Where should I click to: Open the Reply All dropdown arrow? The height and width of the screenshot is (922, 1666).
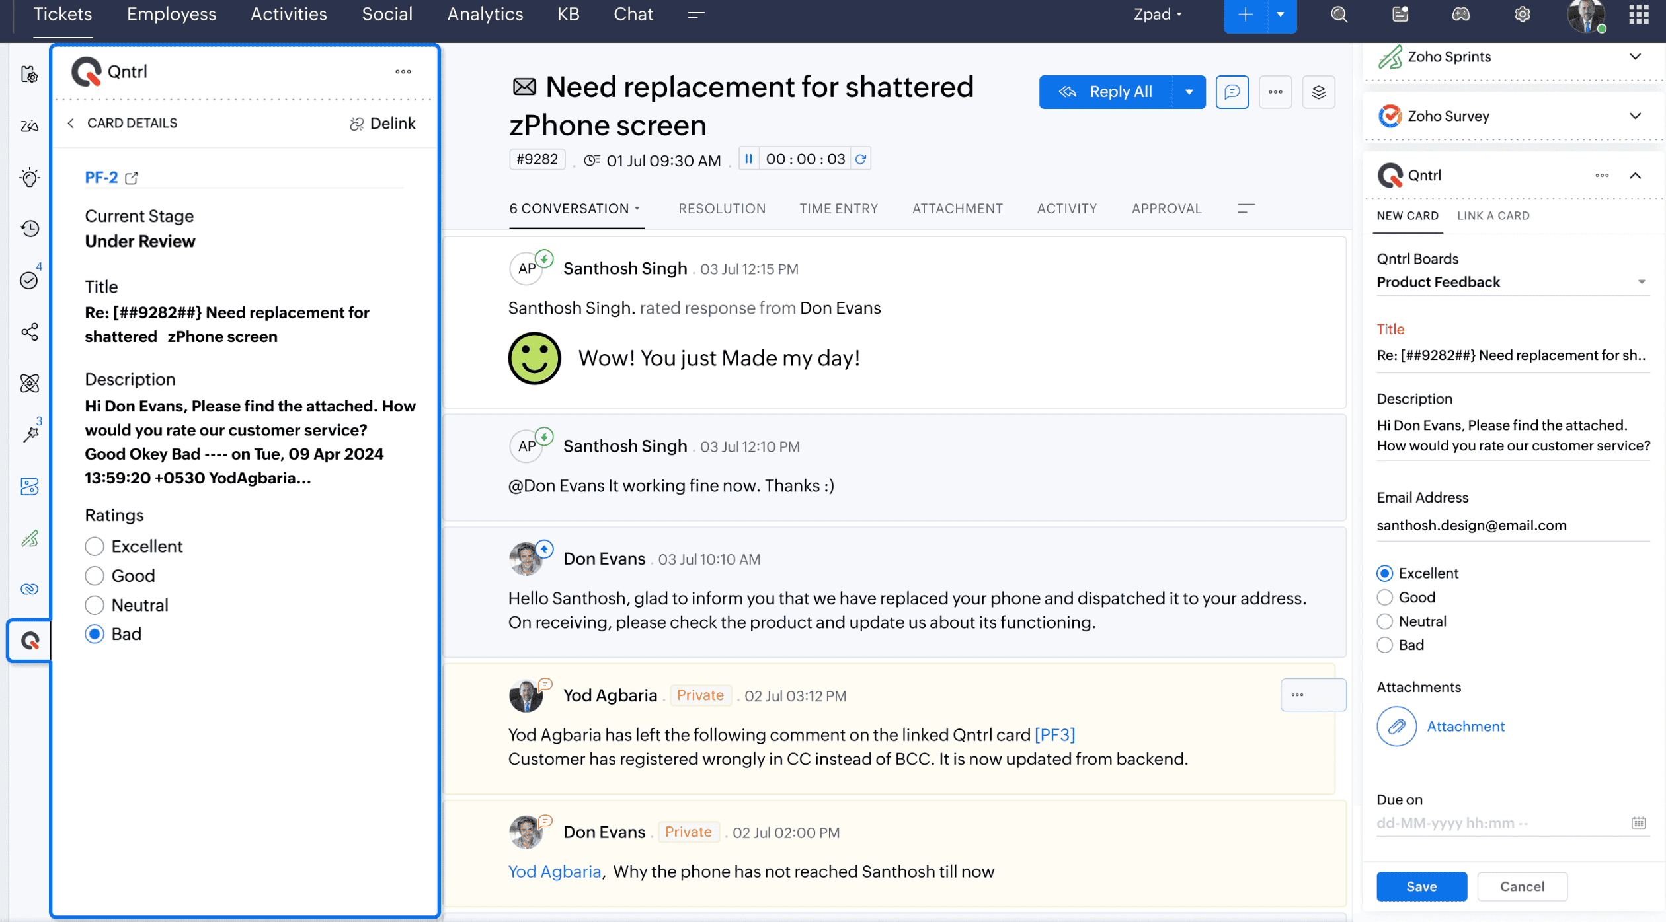click(x=1189, y=92)
